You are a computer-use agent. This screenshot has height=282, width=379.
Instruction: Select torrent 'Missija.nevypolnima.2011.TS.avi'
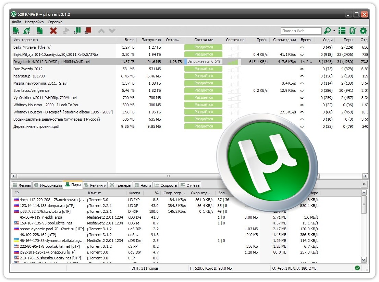pos(40,83)
